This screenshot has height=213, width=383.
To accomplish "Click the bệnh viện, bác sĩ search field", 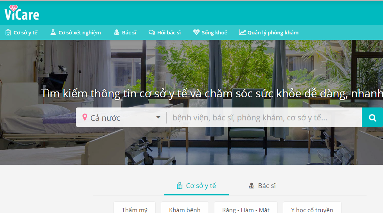I will pos(264,117).
